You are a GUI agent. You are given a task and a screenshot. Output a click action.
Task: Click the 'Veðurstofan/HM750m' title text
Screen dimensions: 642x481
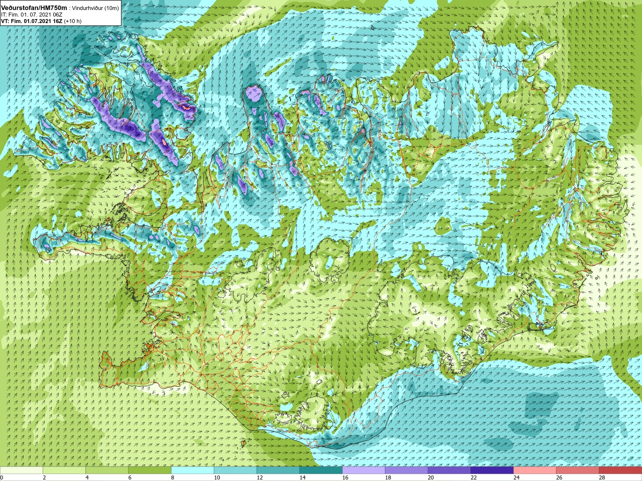34,8
